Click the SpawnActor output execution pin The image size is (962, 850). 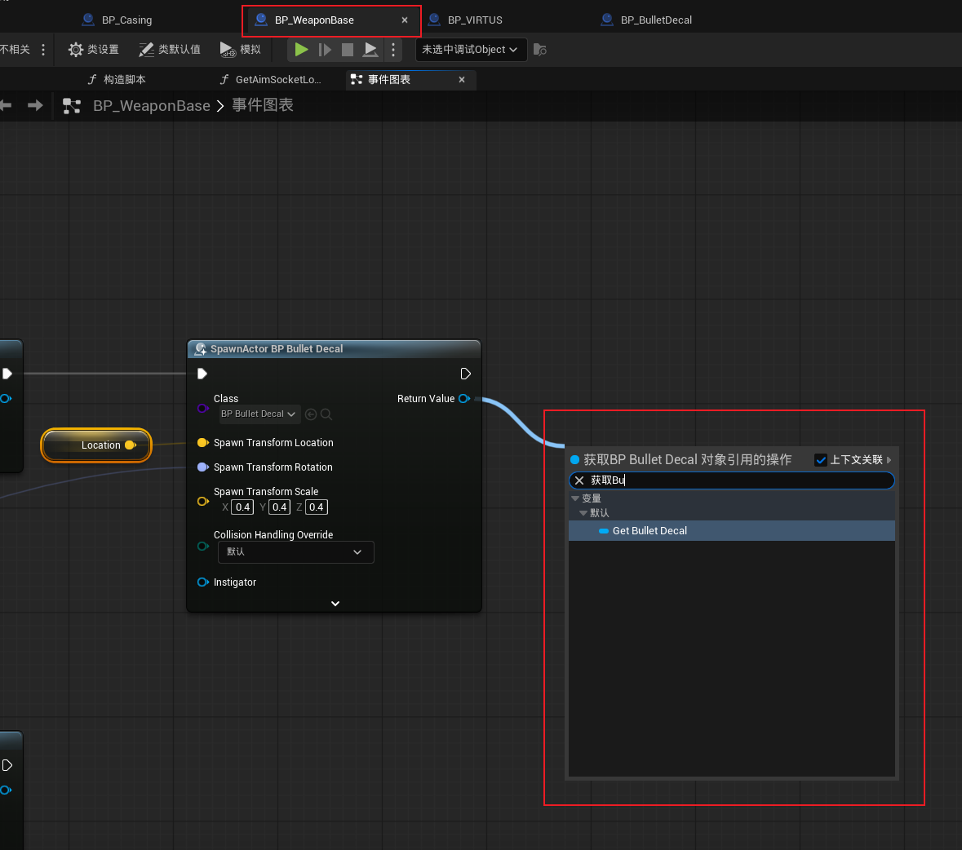click(465, 374)
